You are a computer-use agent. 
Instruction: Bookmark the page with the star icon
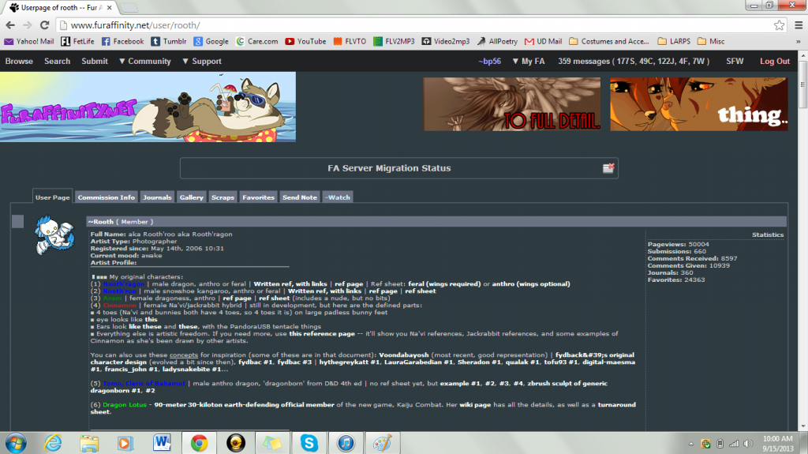[x=779, y=25]
